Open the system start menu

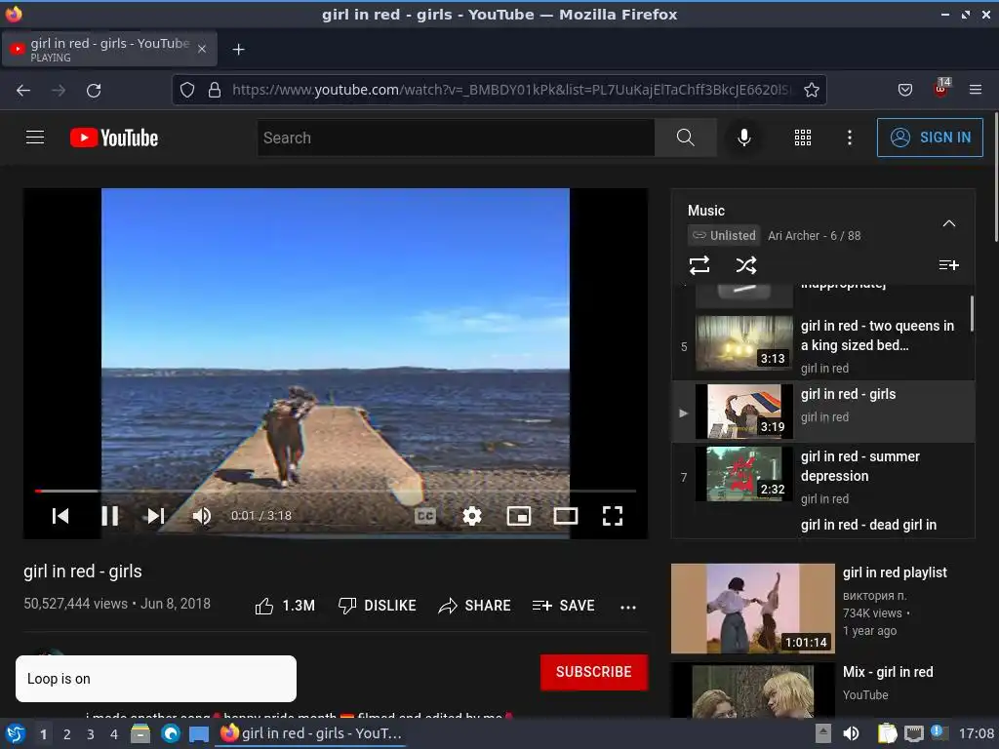[16, 734]
